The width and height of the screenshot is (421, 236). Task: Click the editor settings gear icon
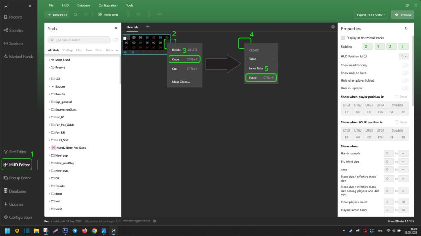pyautogui.click(x=333, y=27)
